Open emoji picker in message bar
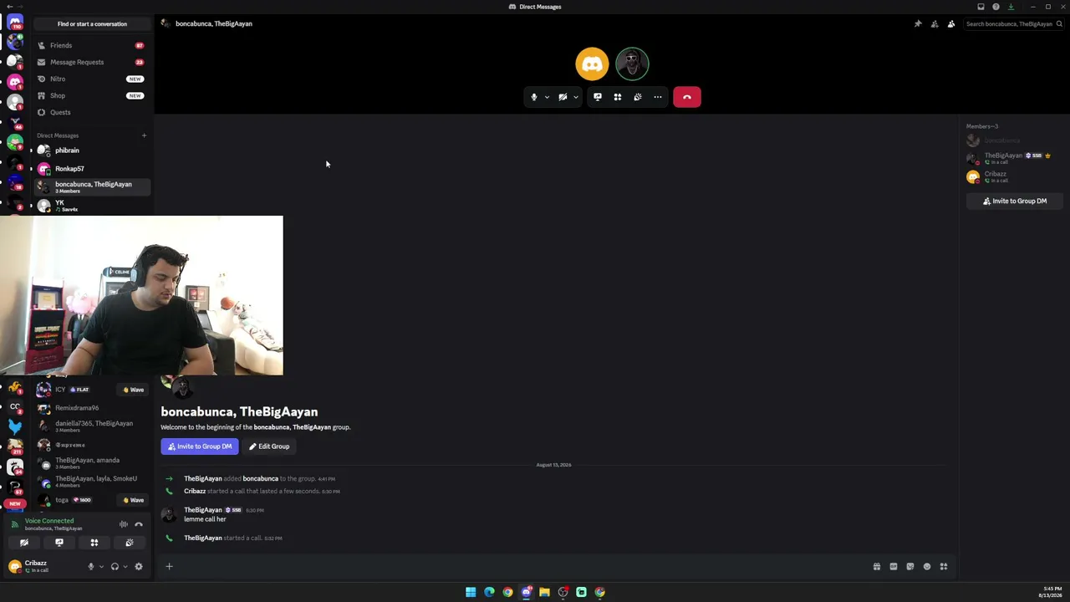1070x602 pixels. coord(927,566)
